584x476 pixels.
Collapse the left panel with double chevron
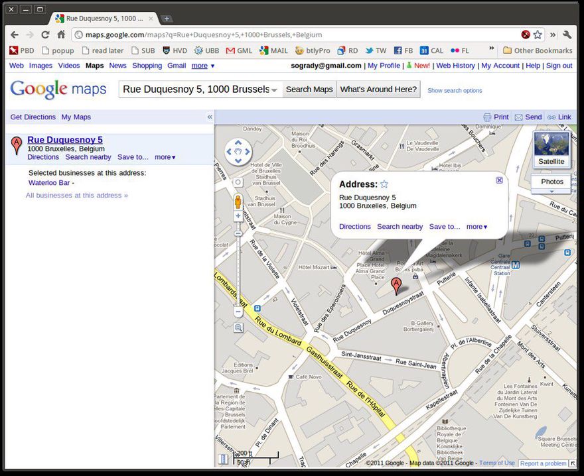(210, 117)
